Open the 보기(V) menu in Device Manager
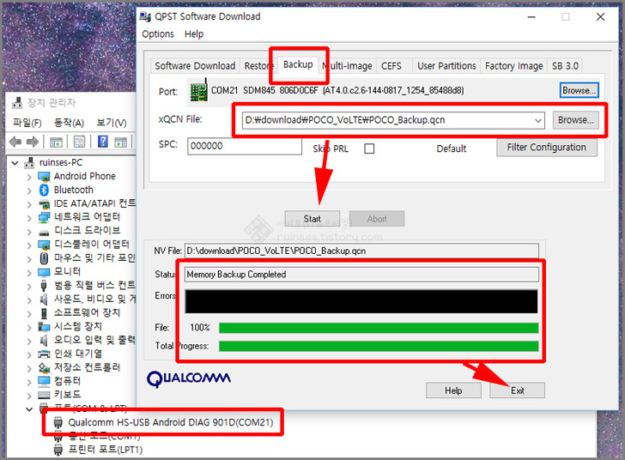625x460 pixels. [112, 123]
